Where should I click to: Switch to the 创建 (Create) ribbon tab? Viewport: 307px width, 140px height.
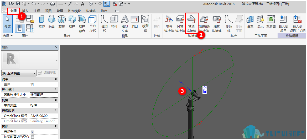coord(14,11)
